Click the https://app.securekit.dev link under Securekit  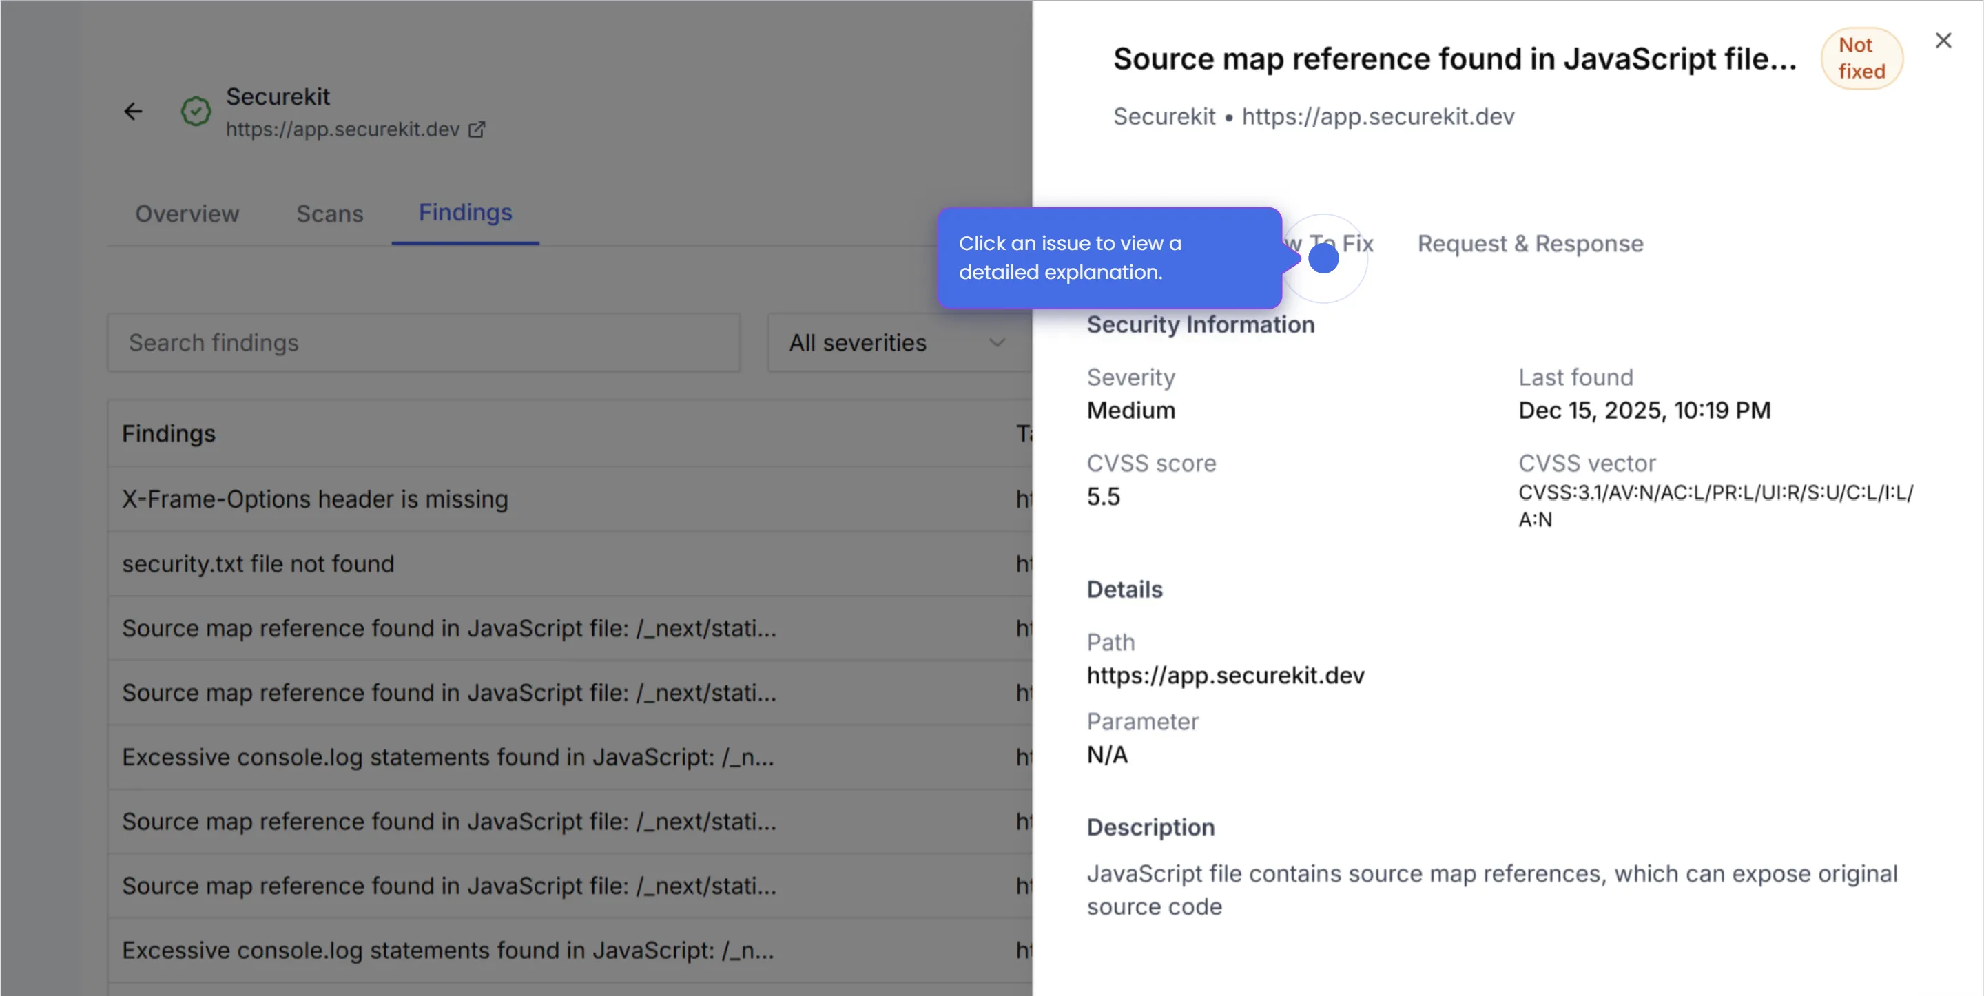tap(343, 129)
